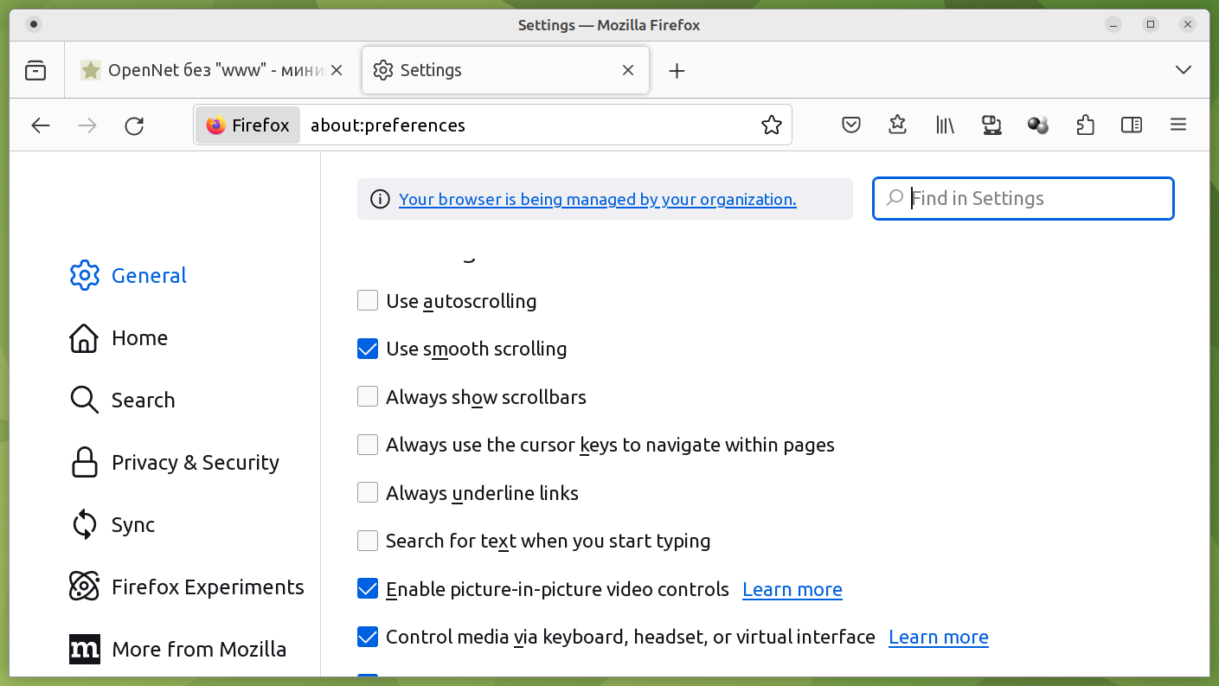Uncheck Use smooth scrolling
This screenshot has width=1219, height=686.
tap(368, 349)
